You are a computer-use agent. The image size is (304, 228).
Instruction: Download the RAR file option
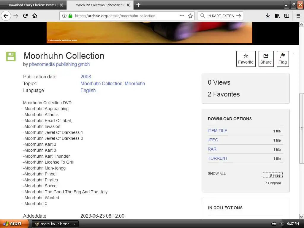[x=212, y=149]
